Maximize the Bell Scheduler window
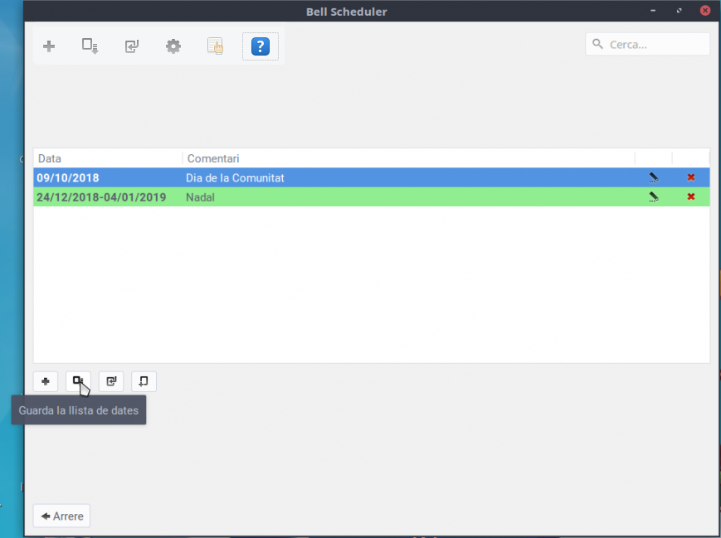Screen dimensions: 721x538 click(x=680, y=11)
